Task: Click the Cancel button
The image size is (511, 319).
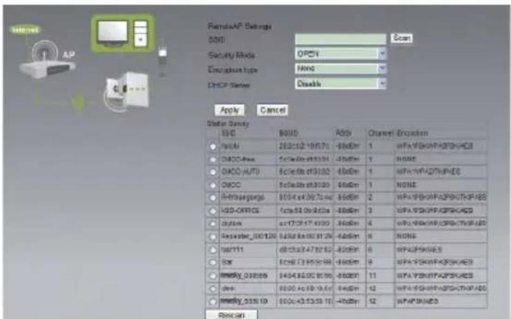Action: (x=273, y=110)
